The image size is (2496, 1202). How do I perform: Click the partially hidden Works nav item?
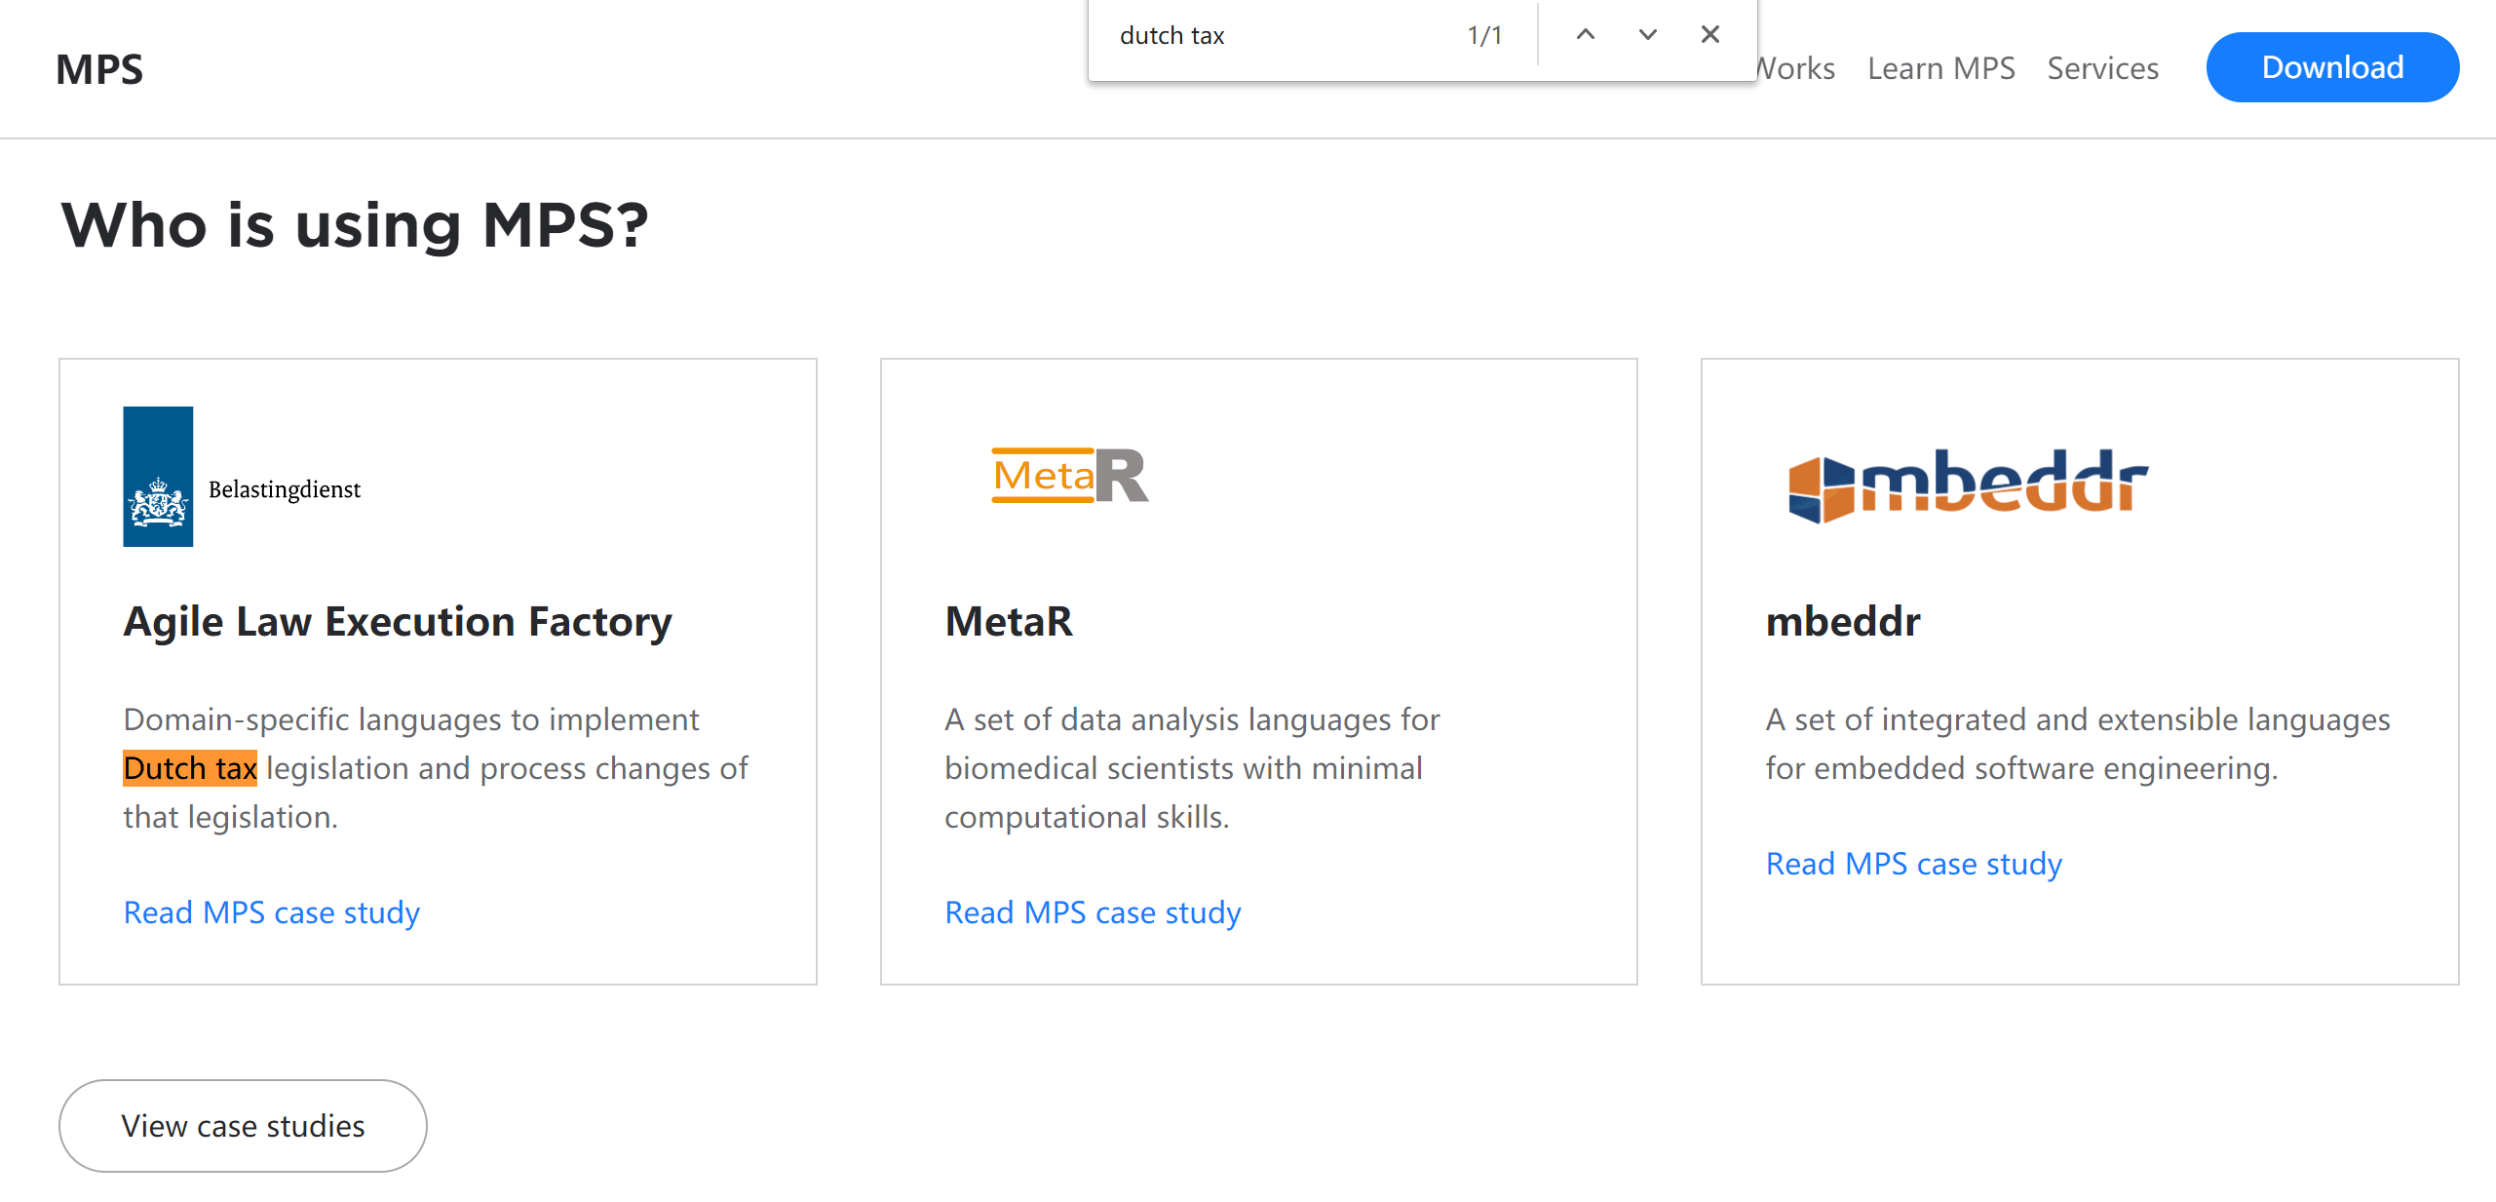tap(1797, 68)
